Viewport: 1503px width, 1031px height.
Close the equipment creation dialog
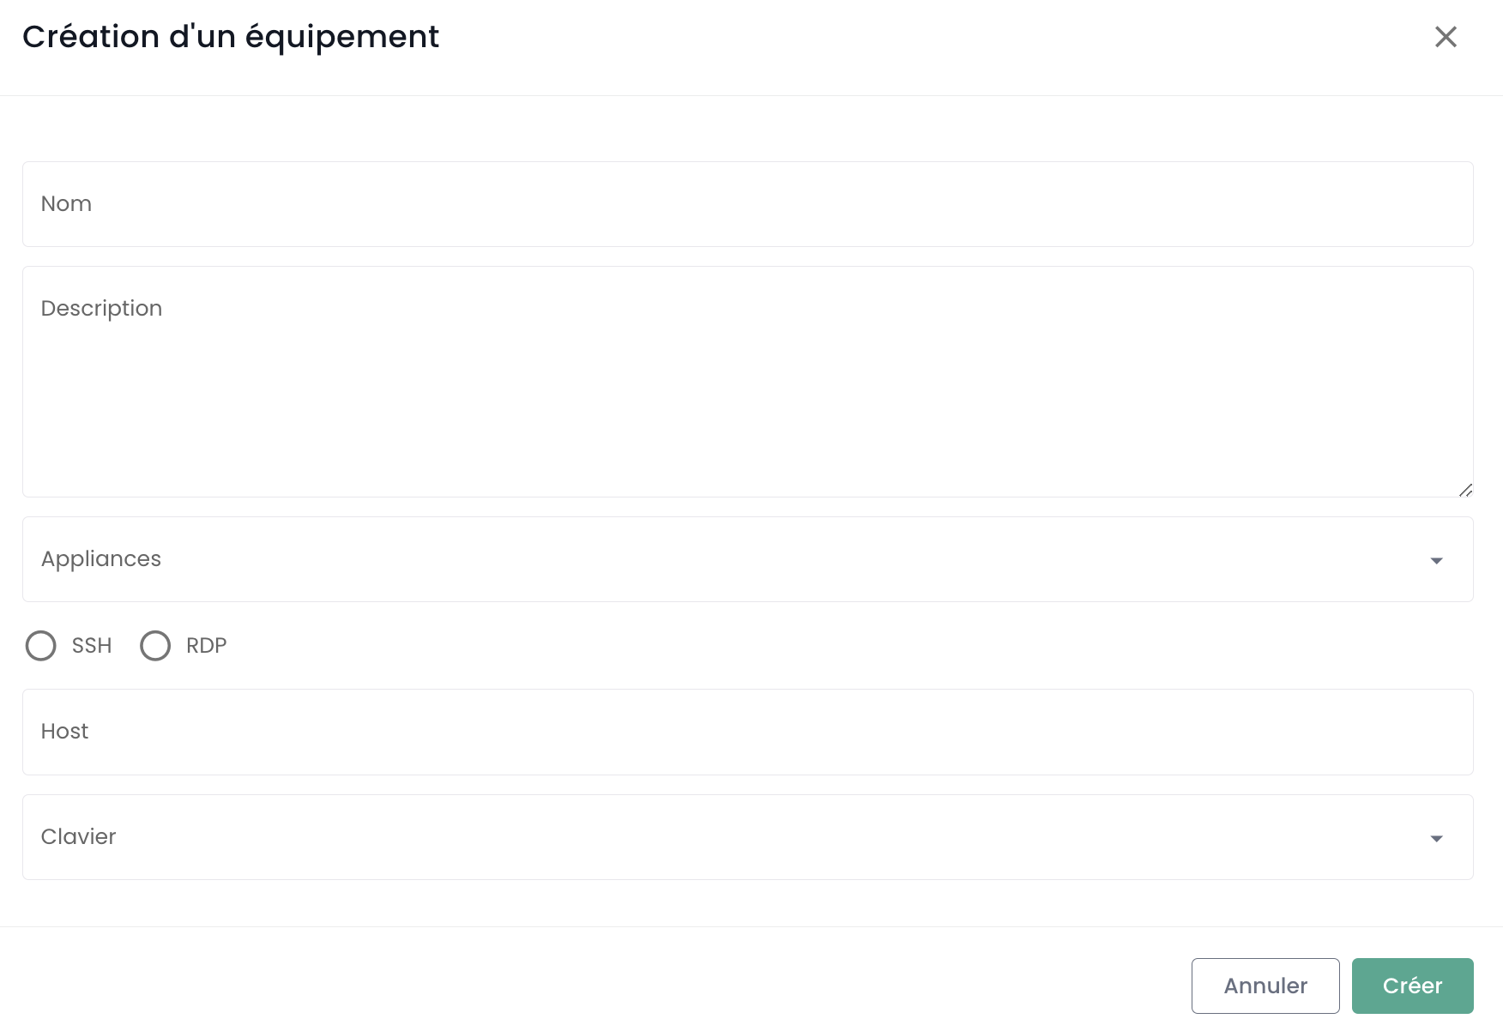tap(1446, 37)
